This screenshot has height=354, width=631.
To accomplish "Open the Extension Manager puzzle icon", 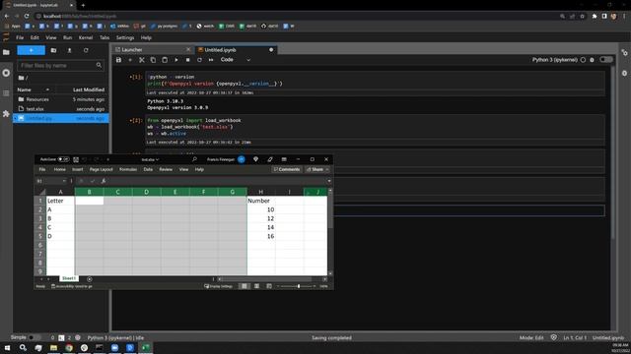I will coord(6,114).
